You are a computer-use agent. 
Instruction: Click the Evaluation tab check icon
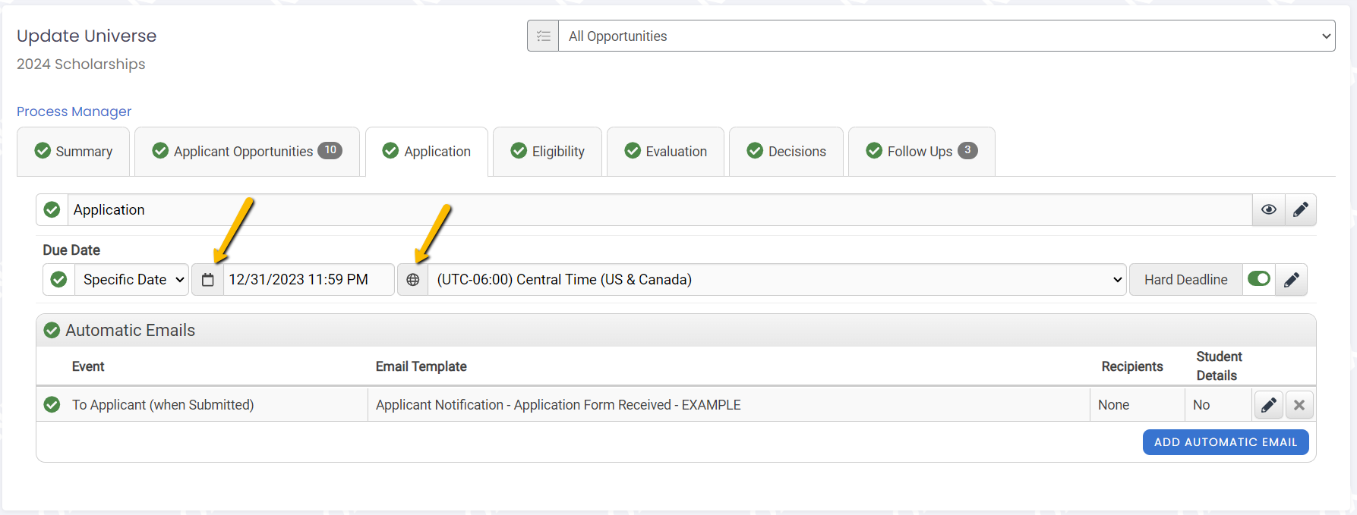[x=633, y=150]
